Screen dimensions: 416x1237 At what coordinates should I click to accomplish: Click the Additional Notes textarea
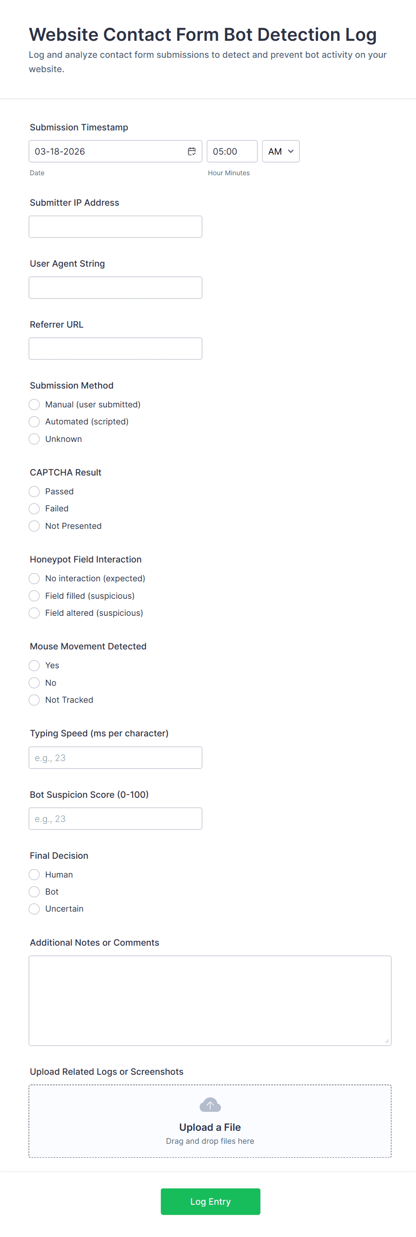(210, 1001)
